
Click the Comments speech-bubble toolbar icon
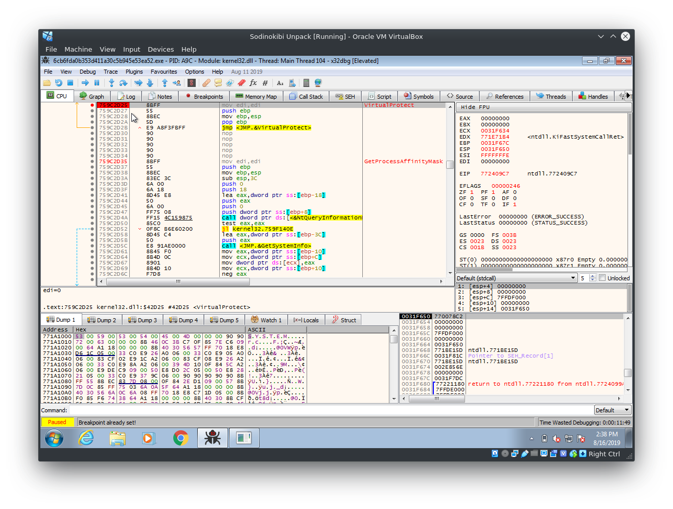tap(218, 83)
